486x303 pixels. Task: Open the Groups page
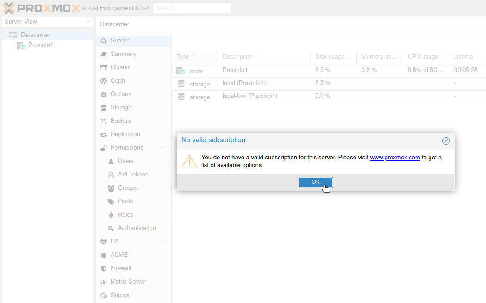coord(128,188)
